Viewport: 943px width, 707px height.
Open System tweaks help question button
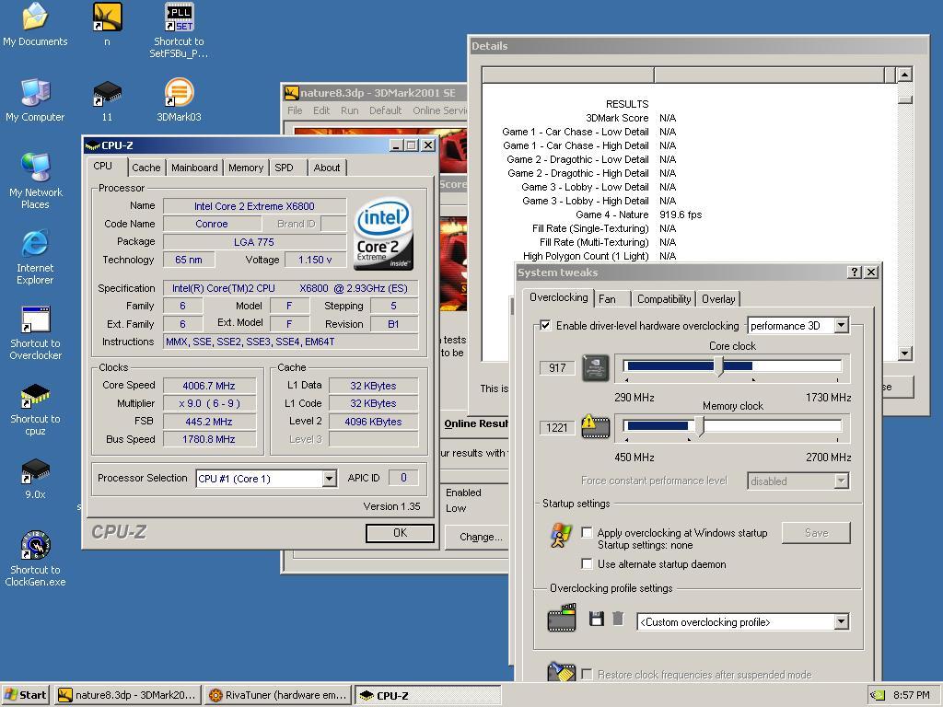854,272
